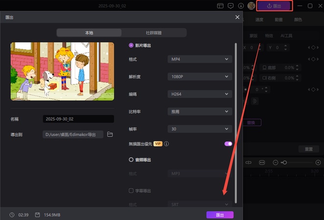Click the VIP badge next to 無損匯出優先
The height and width of the screenshot is (220, 324).
click(x=158, y=144)
